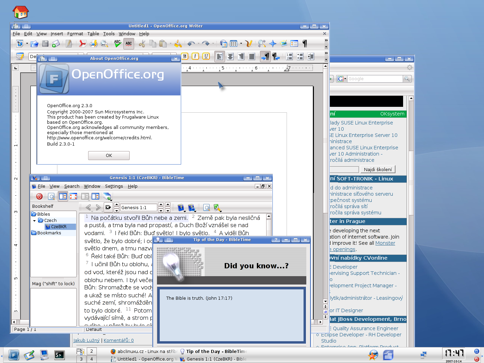Click the Bullets On/Off icon
Viewport: 484px width, 363px height.
tap(300, 56)
